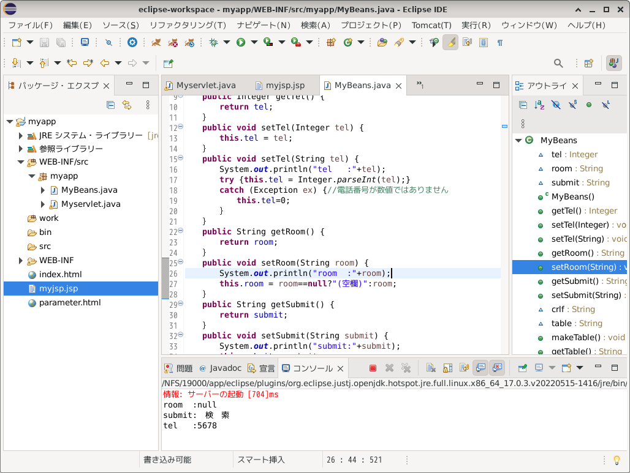Open the pin editor icon
Image resolution: width=630 pixels, height=473 pixels.
pyautogui.click(x=168, y=64)
